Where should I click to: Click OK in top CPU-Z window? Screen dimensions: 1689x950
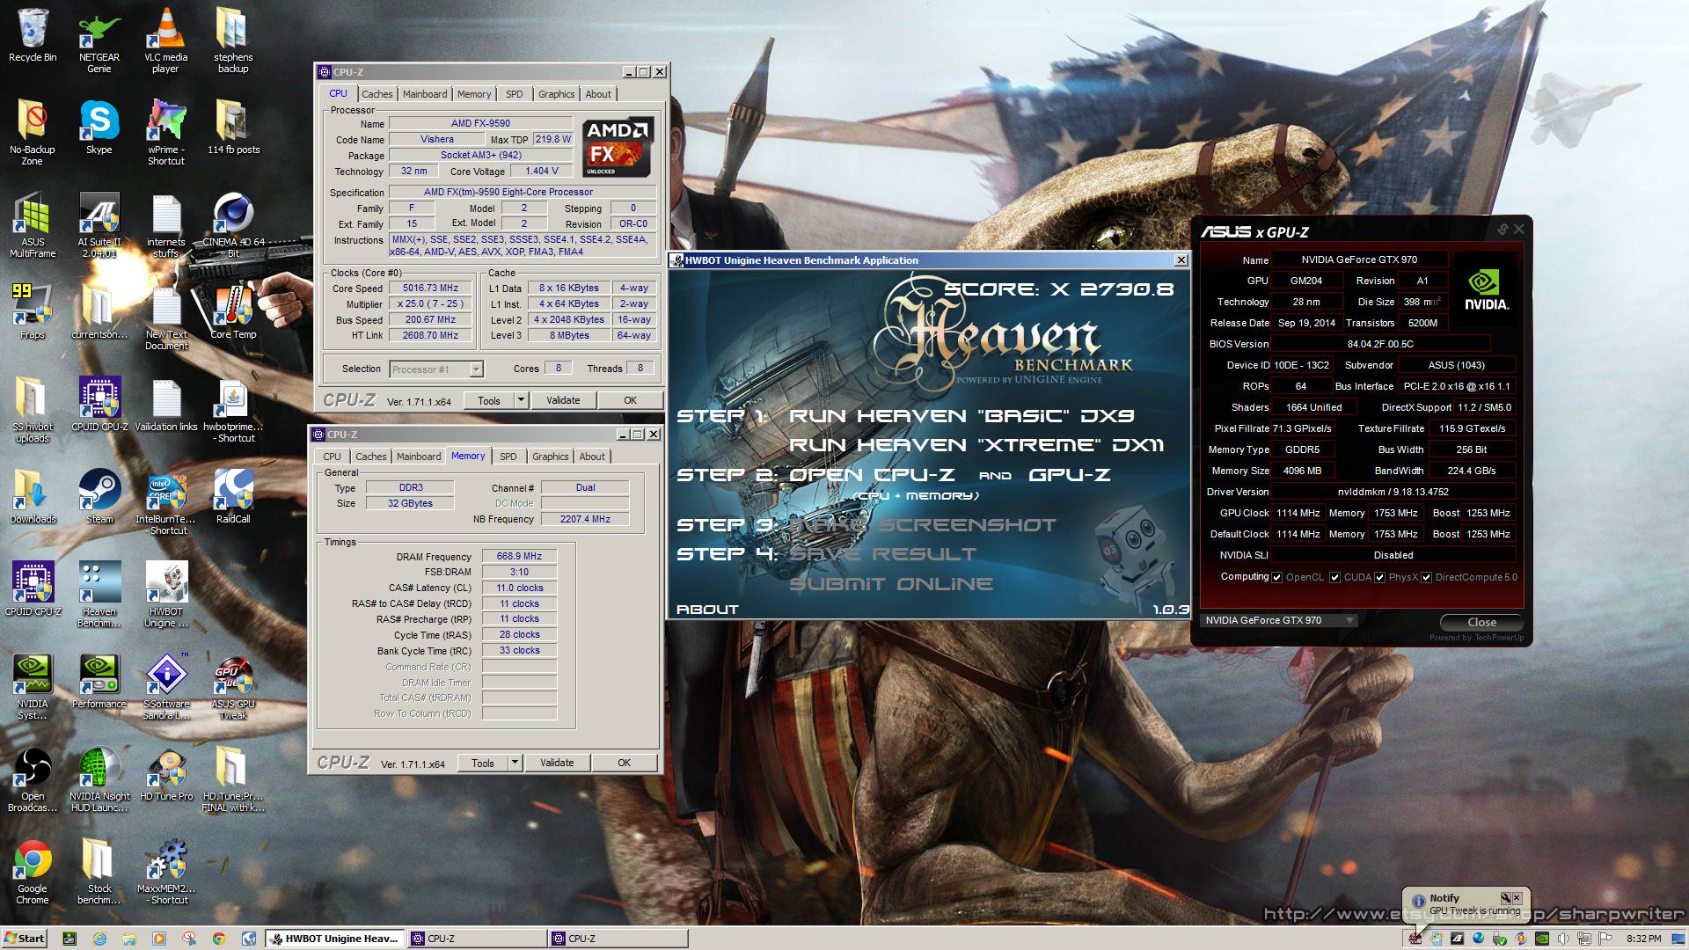tap(630, 400)
